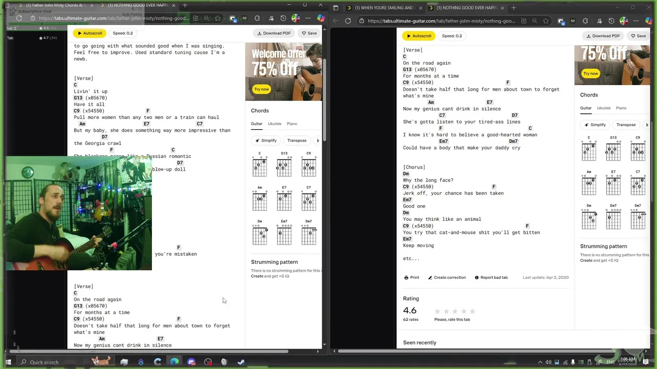
Task: Print the tab in right window
Action: 411,277
